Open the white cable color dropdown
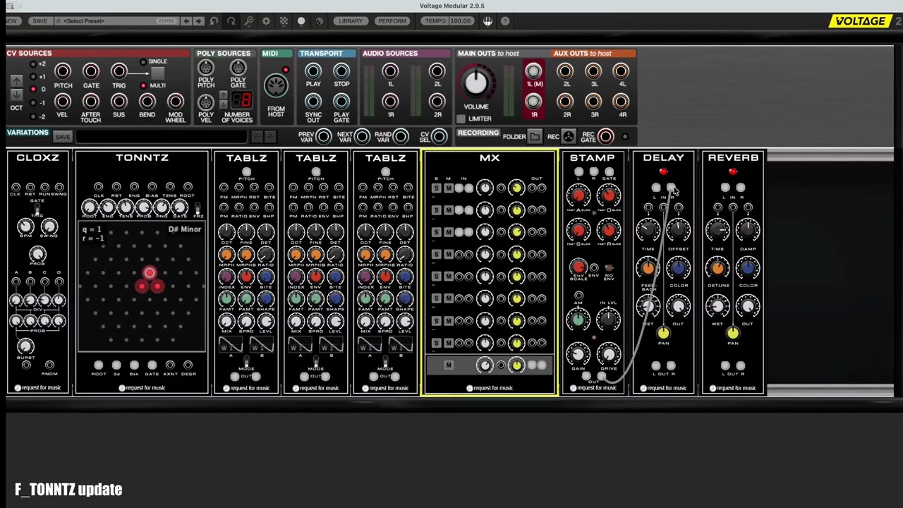The height and width of the screenshot is (508, 903). click(301, 21)
